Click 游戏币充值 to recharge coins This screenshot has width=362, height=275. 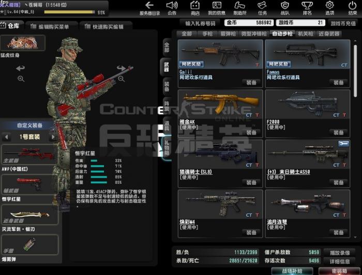(343, 23)
